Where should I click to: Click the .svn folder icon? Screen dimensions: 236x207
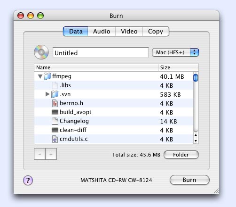click(55, 94)
